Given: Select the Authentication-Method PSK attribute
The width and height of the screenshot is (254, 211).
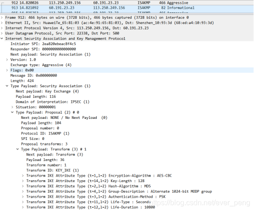Looking at the screenshot, I should click(x=96, y=197).
